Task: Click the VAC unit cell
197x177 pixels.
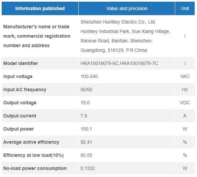Action: pyautogui.click(x=185, y=76)
